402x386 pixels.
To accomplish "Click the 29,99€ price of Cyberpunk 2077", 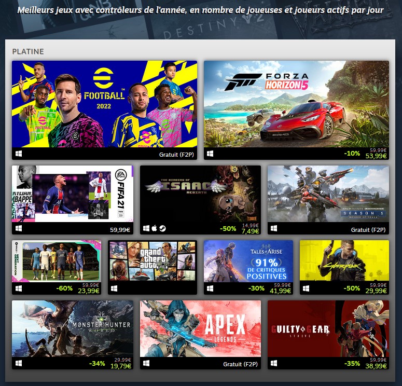I will pyautogui.click(x=376, y=291).
